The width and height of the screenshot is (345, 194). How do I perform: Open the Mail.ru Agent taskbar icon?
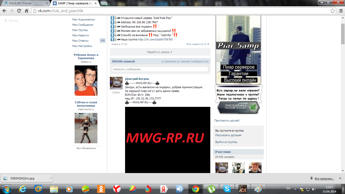click(x=38, y=189)
